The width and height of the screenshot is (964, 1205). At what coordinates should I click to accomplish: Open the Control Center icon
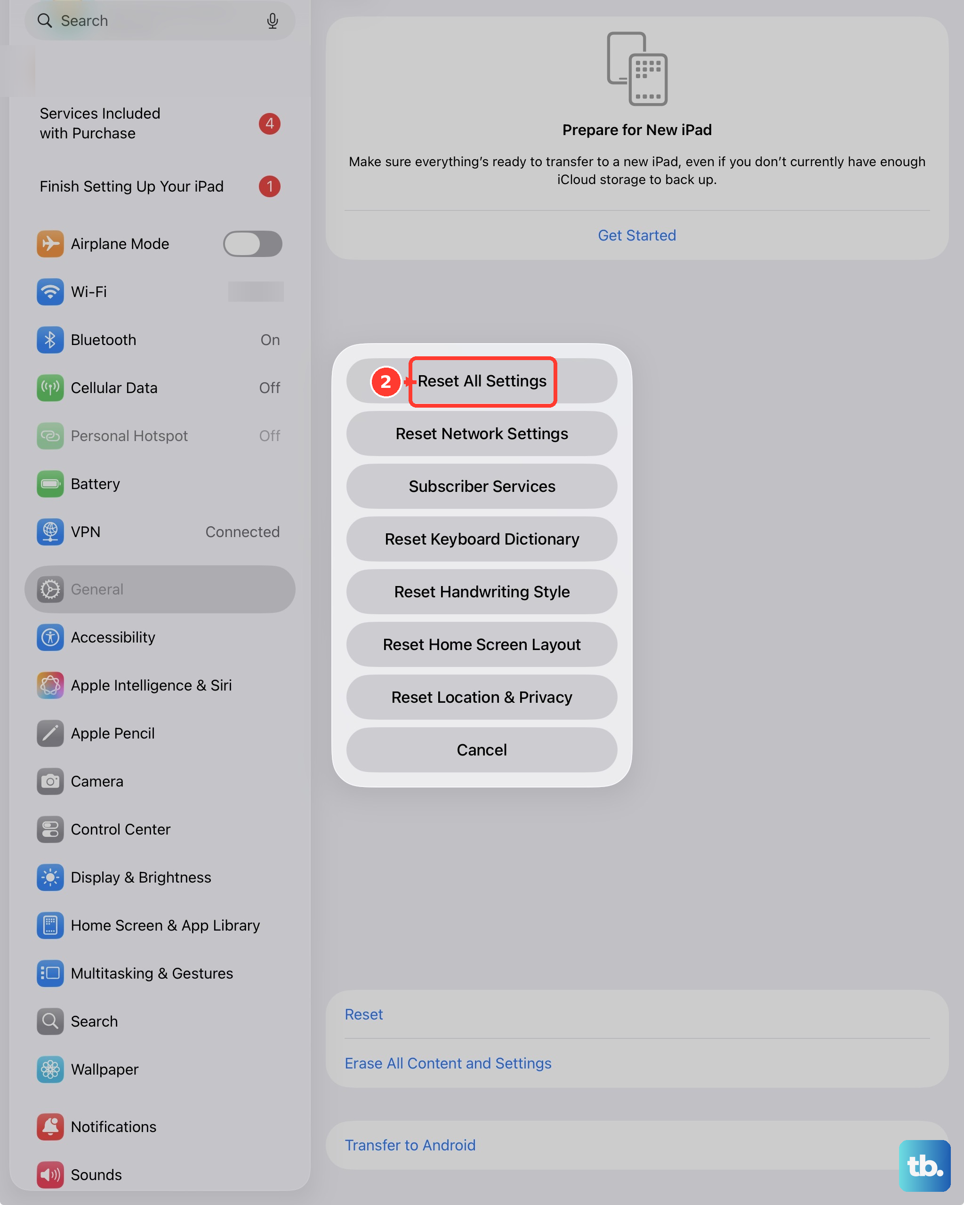tap(50, 829)
